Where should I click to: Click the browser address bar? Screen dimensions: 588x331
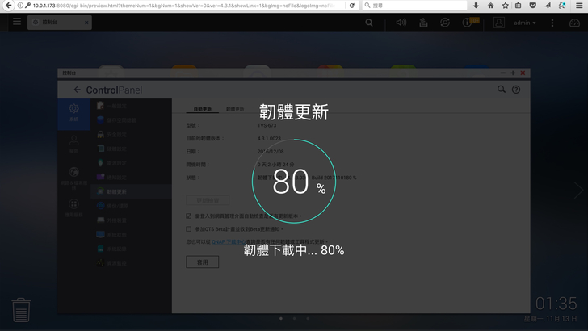pyautogui.click(x=186, y=5)
